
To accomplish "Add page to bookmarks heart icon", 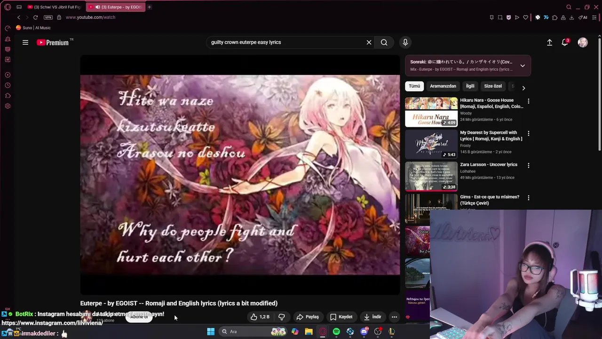I will (x=526, y=17).
